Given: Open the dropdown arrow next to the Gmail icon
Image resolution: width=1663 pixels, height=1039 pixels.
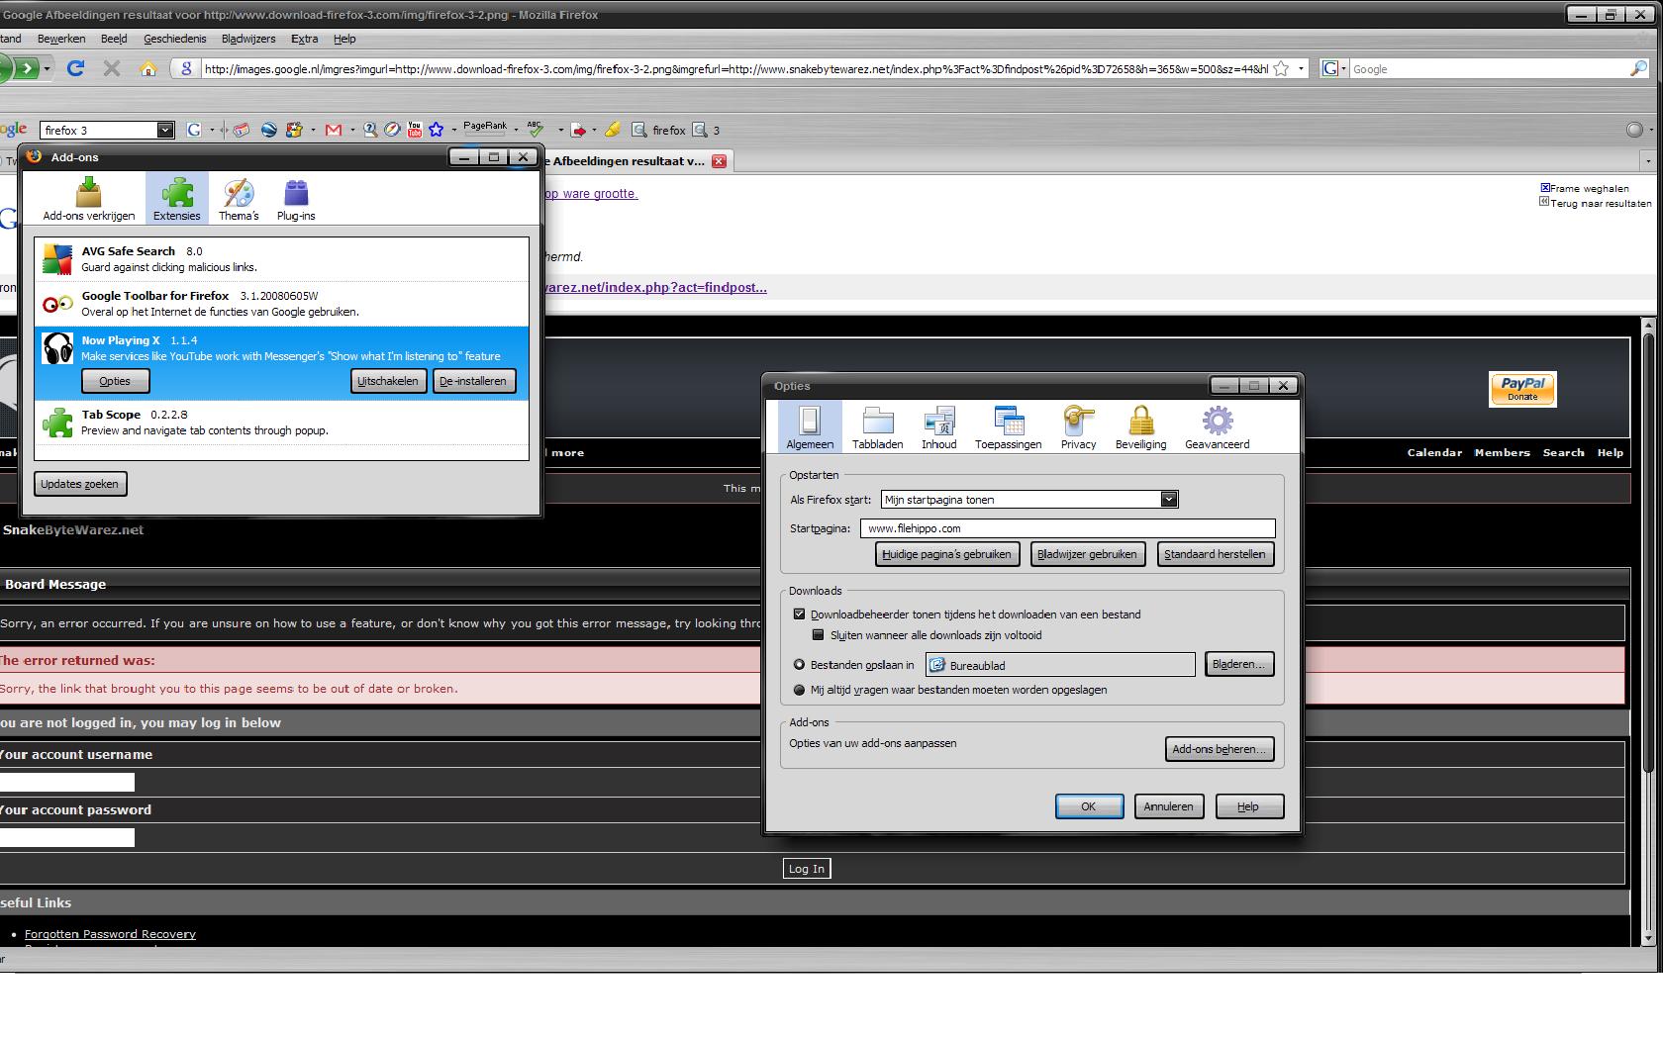Looking at the screenshot, I should pyautogui.click(x=351, y=130).
